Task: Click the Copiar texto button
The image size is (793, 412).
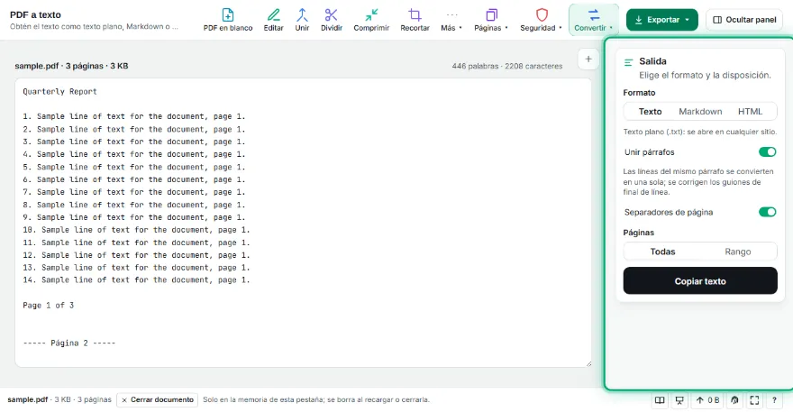Action: (x=700, y=281)
